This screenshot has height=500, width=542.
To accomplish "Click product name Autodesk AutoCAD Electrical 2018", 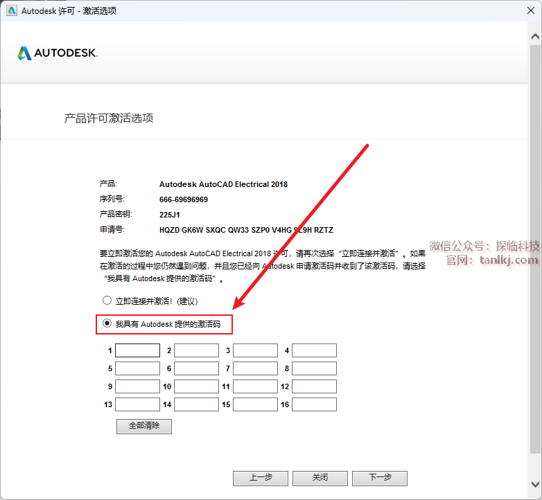I will coord(223,184).
